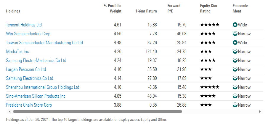Click Samsung Electro-Mechanics' Narrow moat icon
This screenshot has height=128, width=268.
(235, 61)
